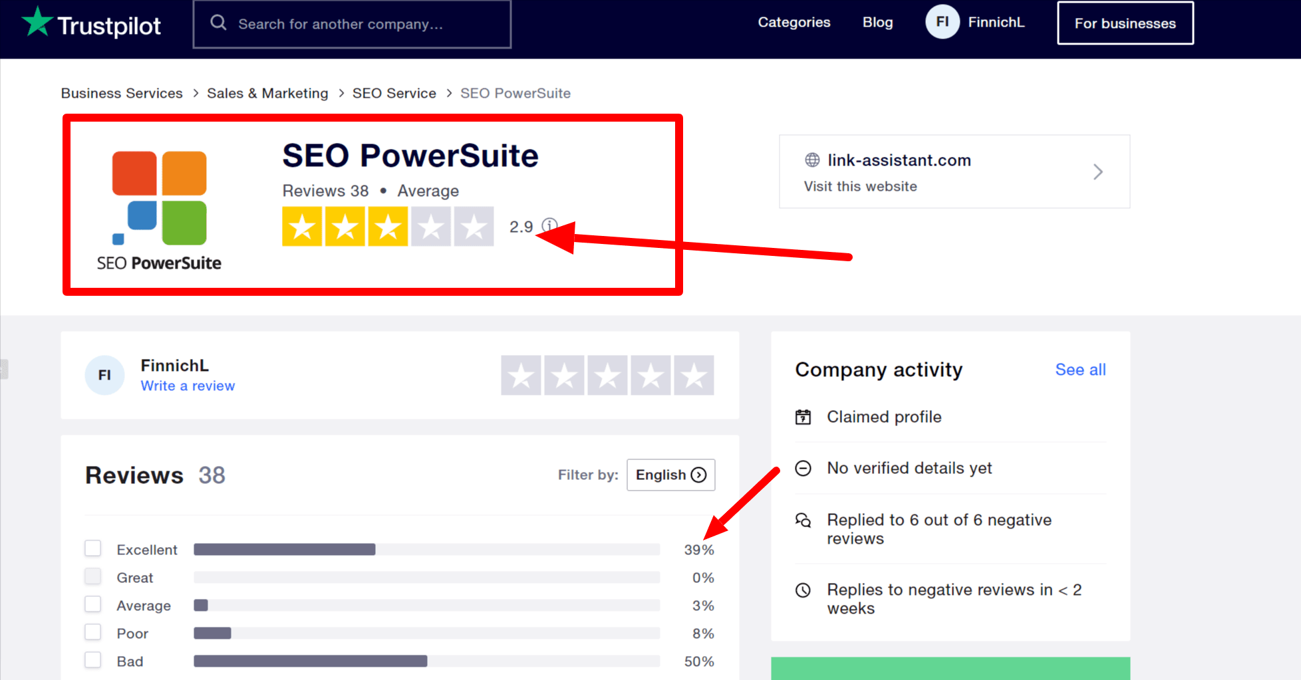Rate four stars in review box
The width and height of the screenshot is (1301, 680).
coord(650,376)
